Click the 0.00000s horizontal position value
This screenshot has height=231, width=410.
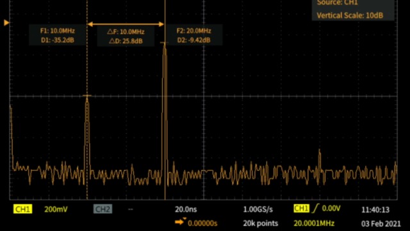pos(202,223)
